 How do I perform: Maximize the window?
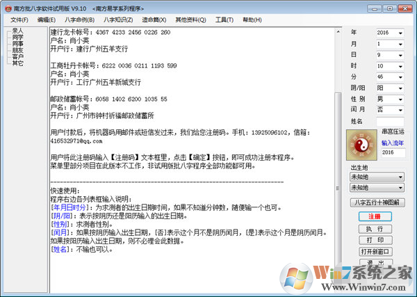click(x=390, y=9)
